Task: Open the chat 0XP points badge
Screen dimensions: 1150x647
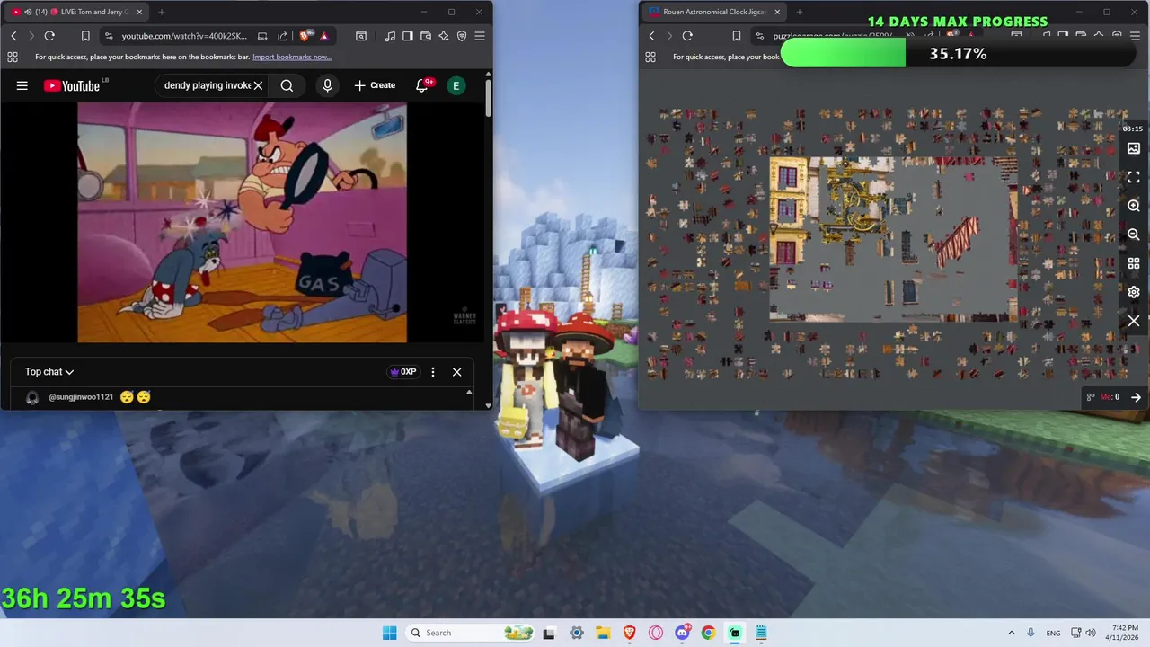Action: (403, 372)
